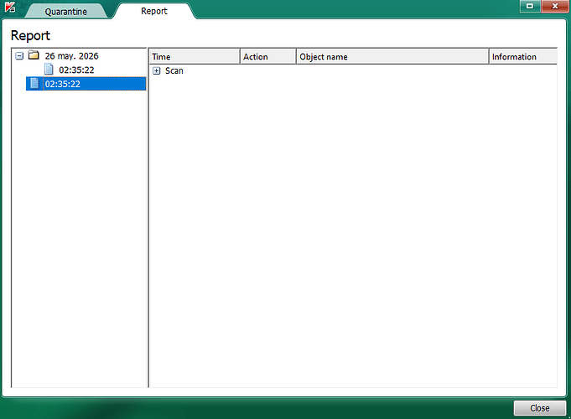
Task: Select the 26 may. 2026 tree entry
Action: 72,56
